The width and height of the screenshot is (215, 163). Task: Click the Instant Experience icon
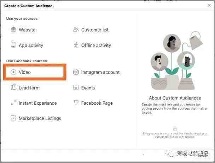(x=13, y=103)
